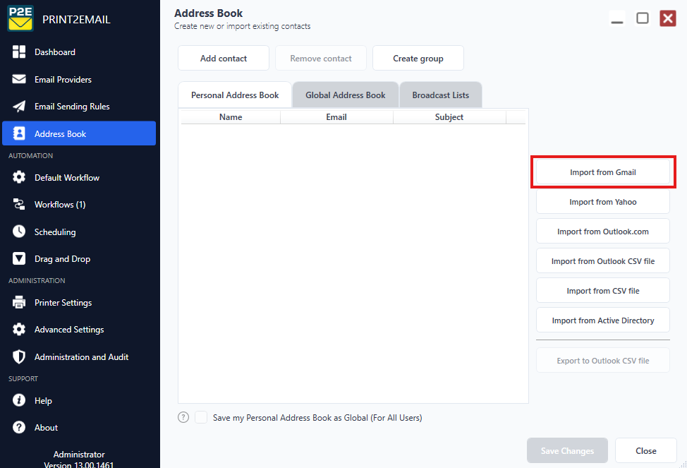Click the Default Workflow gear icon
The width and height of the screenshot is (687, 468).
tap(19, 177)
